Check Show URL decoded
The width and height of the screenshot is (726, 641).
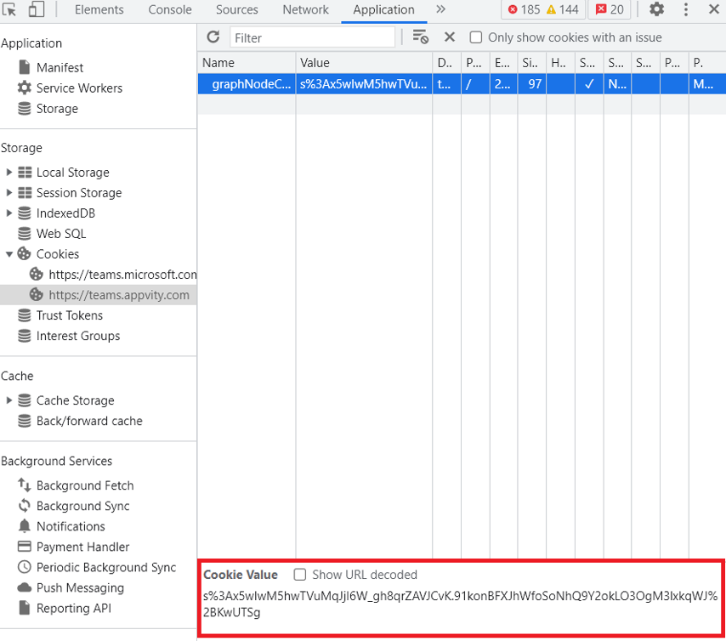pyautogui.click(x=300, y=575)
